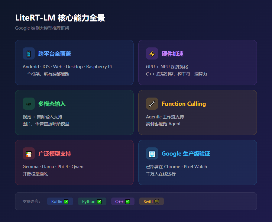272x222 pixels.
Task: Click the green checkmark on Python tag
Action: pyautogui.click(x=99, y=201)
